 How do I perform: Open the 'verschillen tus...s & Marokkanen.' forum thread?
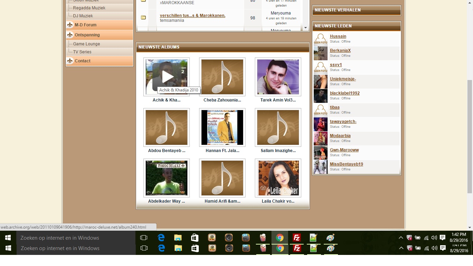[x=193, y=16]
